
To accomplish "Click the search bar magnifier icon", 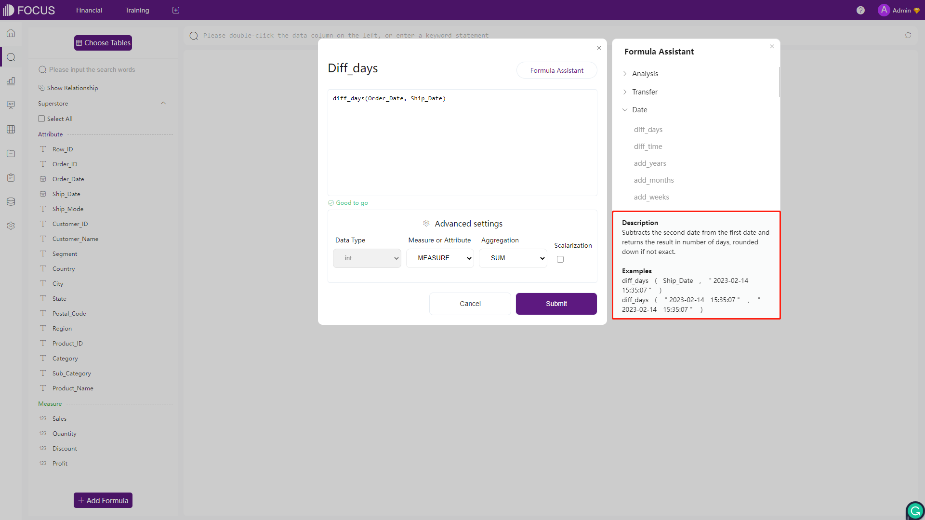I will tap(194, 36).
